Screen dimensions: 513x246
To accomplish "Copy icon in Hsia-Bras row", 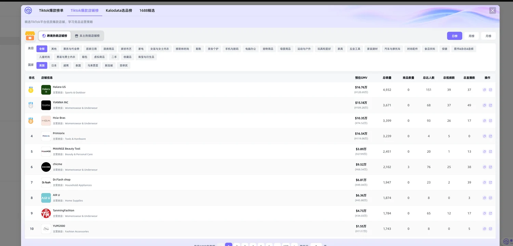I will point(484,121).
